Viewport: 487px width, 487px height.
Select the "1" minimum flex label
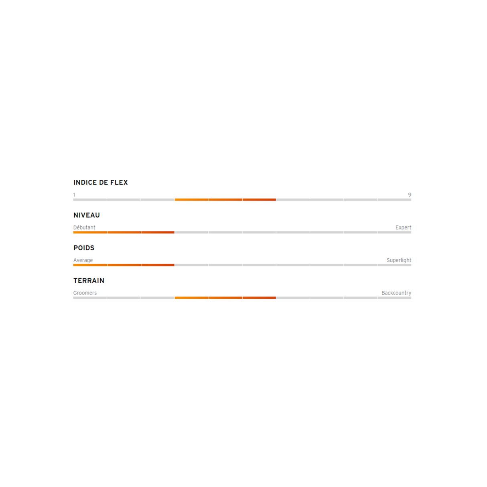(x=74, y=195)
